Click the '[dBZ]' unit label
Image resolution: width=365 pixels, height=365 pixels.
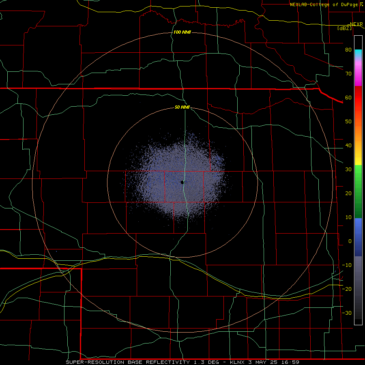point(345,28)
